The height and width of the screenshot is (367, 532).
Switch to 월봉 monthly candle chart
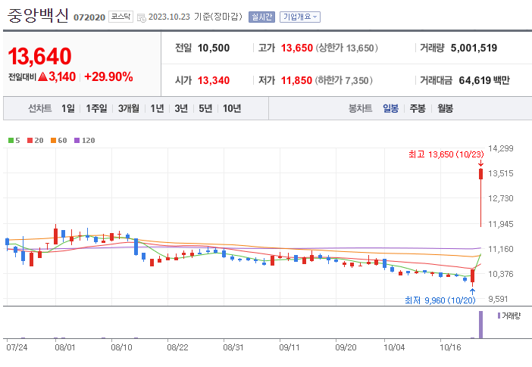point(445,108)
